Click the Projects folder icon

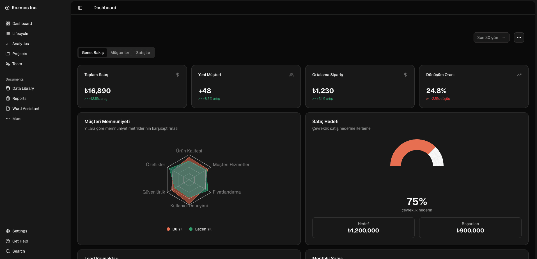click(x=8, y=54)
